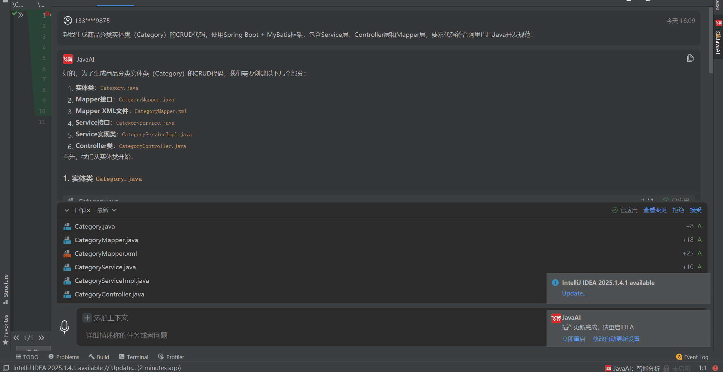The height and width of the screenshot is (372, 723).
Task: Open the Terminal tool window
Action: coord(133,357)
